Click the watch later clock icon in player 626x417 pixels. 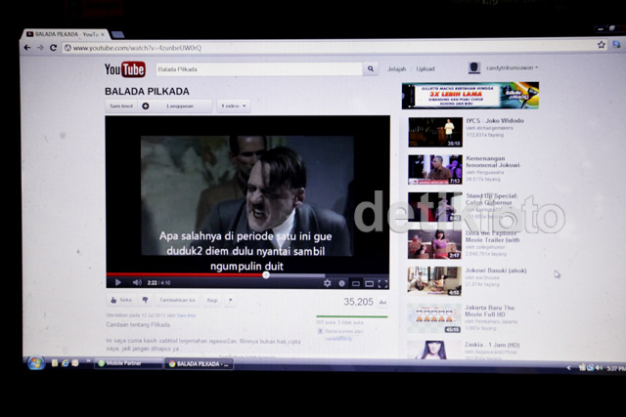tap(341, 283)
